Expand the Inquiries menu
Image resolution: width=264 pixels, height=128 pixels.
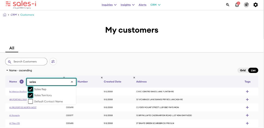pyautogui.click(x=109, y=5)
